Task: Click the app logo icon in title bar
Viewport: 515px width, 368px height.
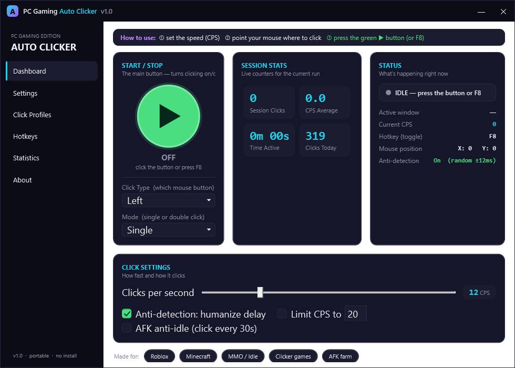Action: click(13, 11)
